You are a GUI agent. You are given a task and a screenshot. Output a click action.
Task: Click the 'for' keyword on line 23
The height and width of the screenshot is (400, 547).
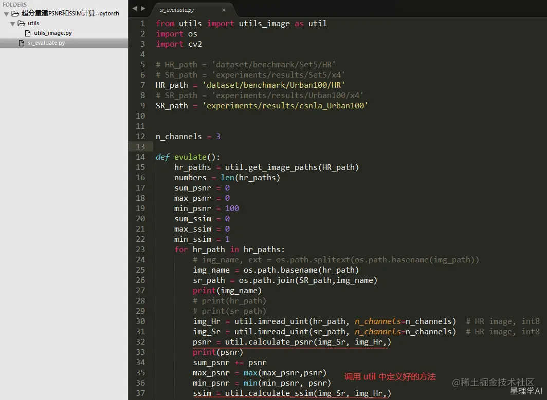(181, 249)
